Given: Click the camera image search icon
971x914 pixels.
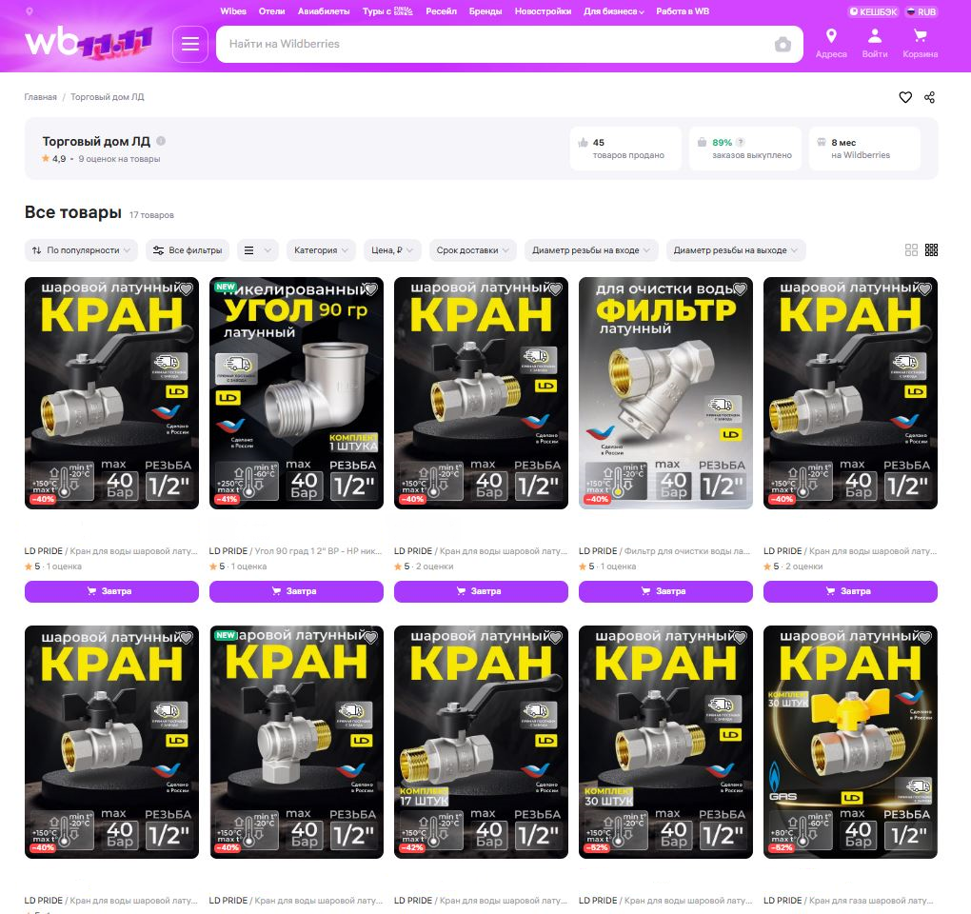Looking at the screenshot, I should [x=783, y=45].
